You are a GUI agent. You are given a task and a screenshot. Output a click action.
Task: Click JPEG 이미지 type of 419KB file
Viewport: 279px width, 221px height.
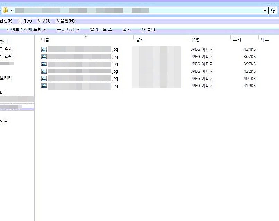(202, 86)
